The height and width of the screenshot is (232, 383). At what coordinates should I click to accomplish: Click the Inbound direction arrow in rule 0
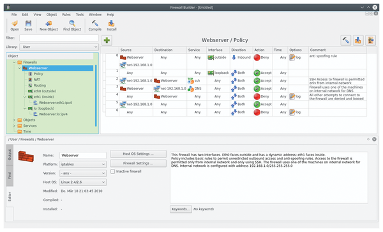pyautogui.click(x=234, y=57)
